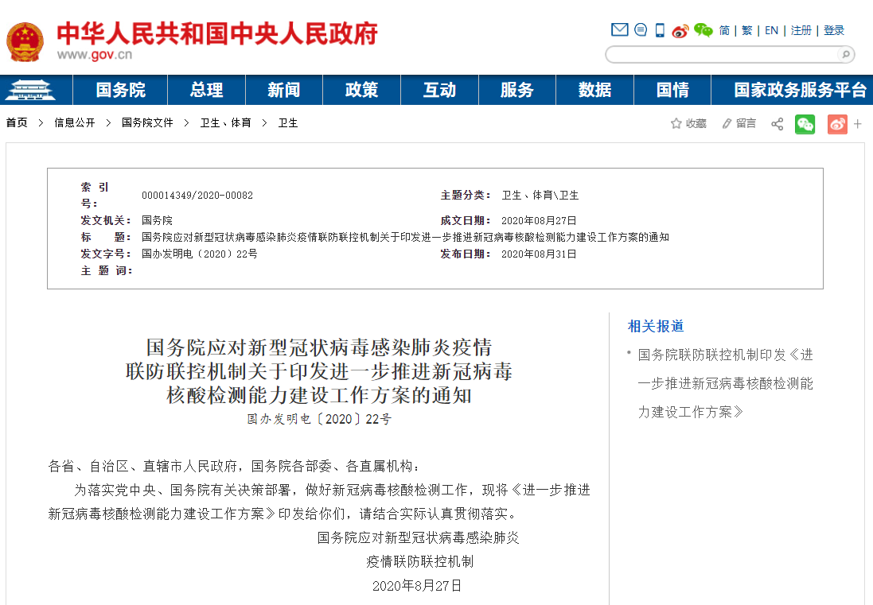The image size is (873, 605).
Task: Open the round chat bubble icon
Action: click(641, 30)
